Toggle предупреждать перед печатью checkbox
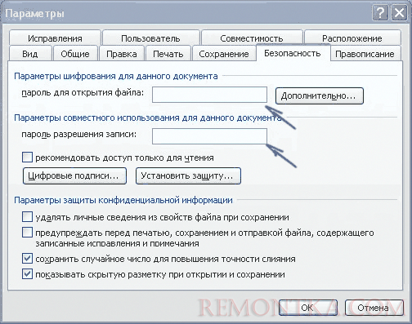Viewport: 412px width, 324px height. (x=27, y=233)
